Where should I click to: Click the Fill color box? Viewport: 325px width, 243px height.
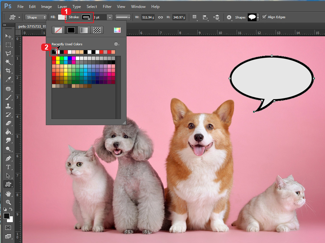(62, 17)
